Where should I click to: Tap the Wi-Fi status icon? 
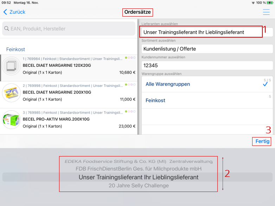(x=253, y=2)
